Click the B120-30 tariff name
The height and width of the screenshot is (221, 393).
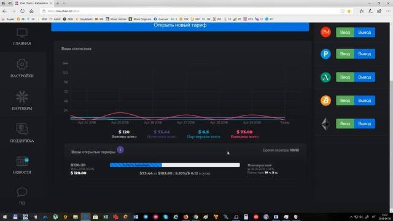pos(78,165)
